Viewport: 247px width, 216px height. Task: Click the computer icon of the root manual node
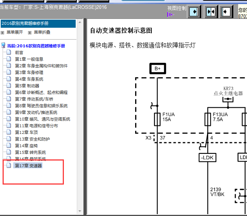[3, 45]
